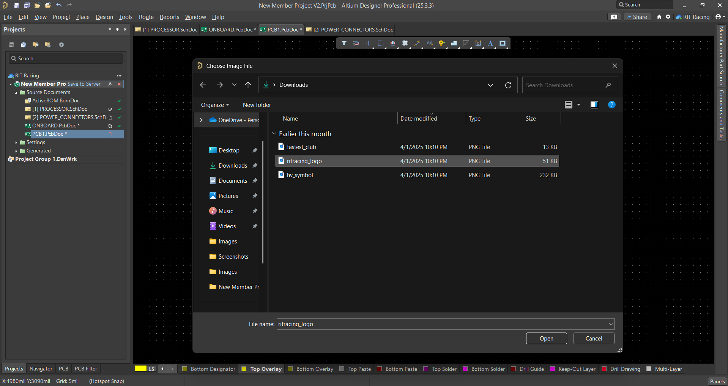
Task: Click the Panels button
Action: 717,381
